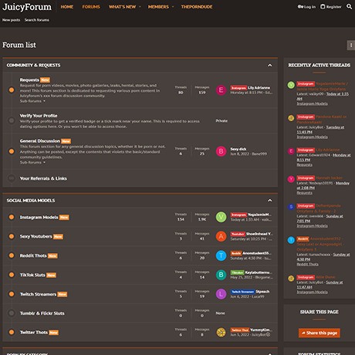The image size is (355, 355).
Task: Open yellow bot avatar in Twitter row
Action: tap(221, 333)
